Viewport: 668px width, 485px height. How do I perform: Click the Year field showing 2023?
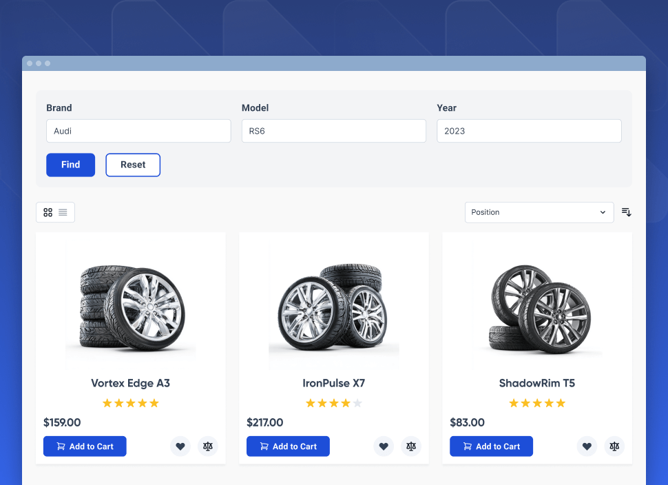click(529, 131)
